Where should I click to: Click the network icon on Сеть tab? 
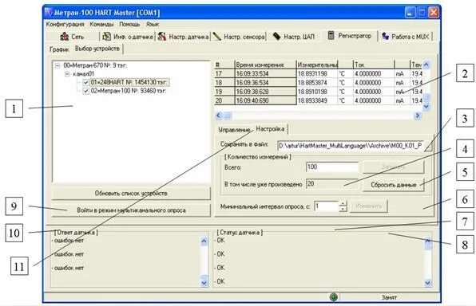(x=64, y=37)
